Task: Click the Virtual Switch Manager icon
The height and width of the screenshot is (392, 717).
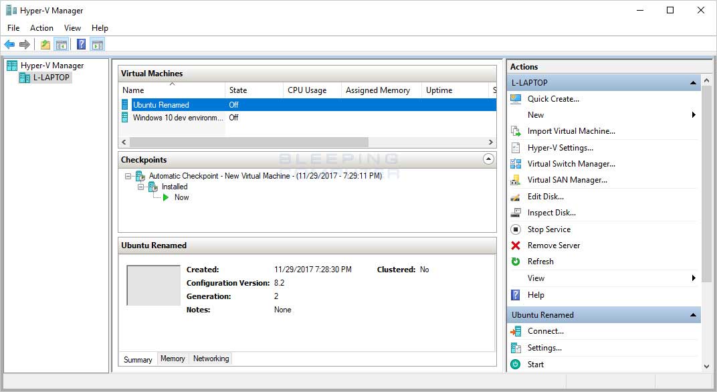Action: point(516,164)
